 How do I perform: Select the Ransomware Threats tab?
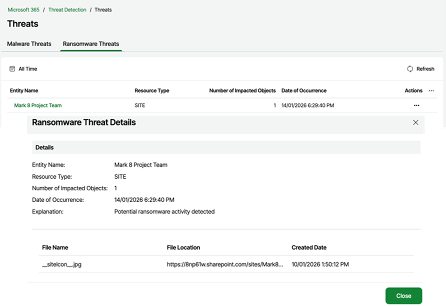pos(90,44)
